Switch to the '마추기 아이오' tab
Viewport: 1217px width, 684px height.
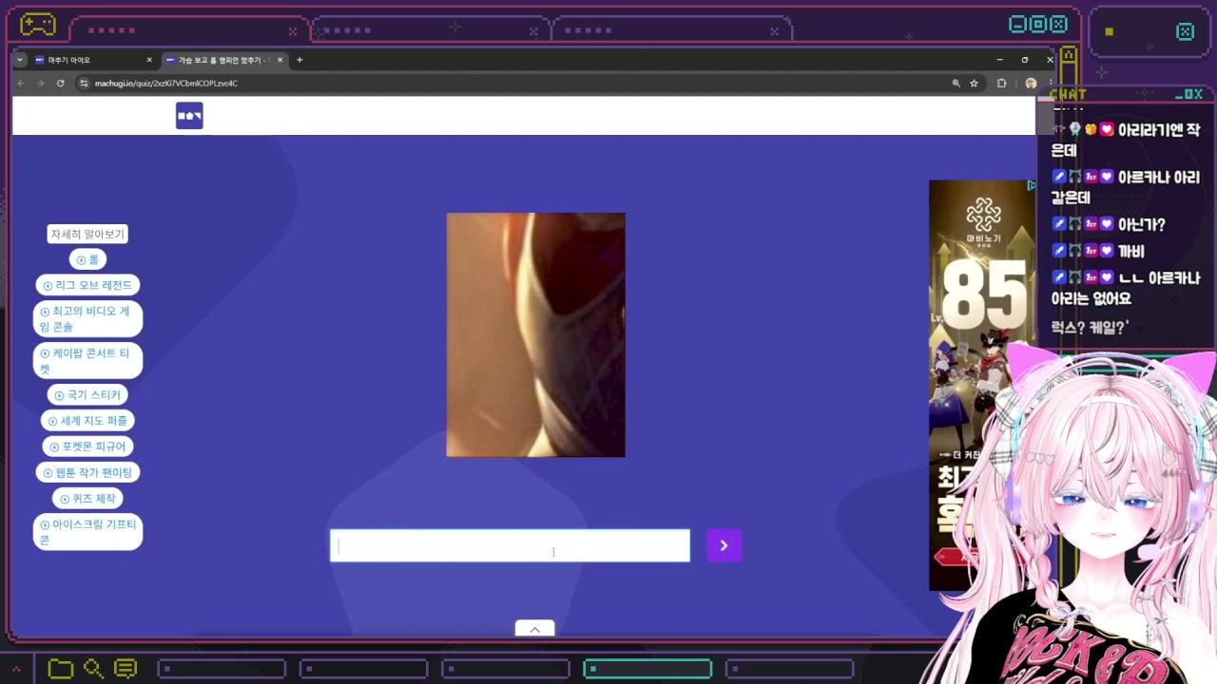pos(92,60)
